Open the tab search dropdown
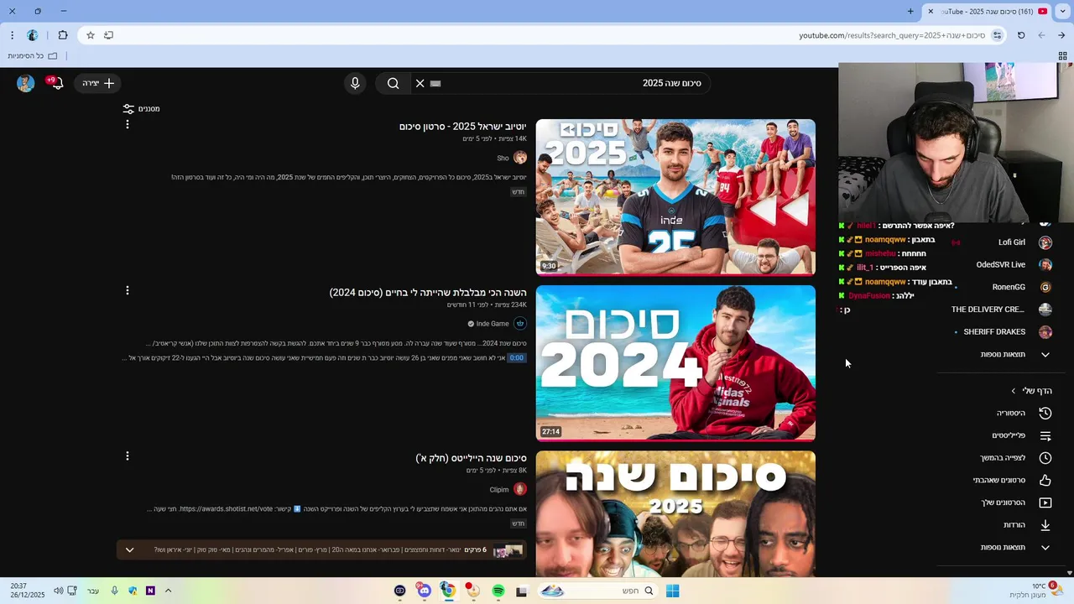This screenshot has width=1074, height=604. (1063, 11)
